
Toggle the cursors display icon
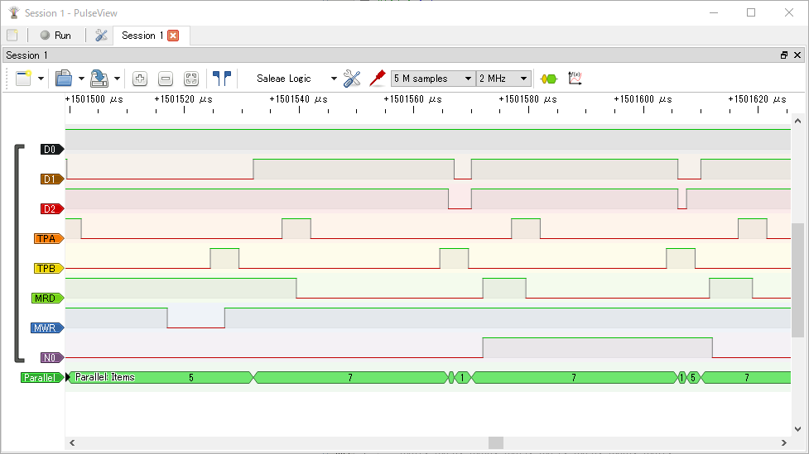(x=221, y=79)
